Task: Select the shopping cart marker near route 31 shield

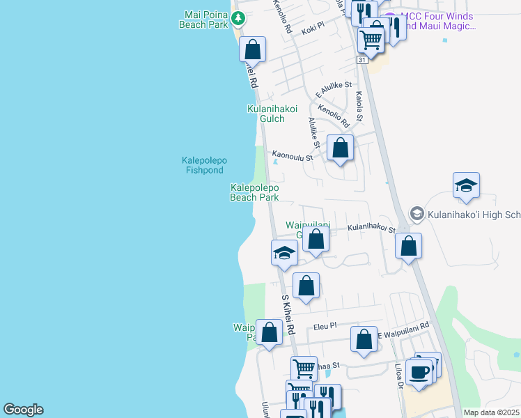Action: (371, 40)
